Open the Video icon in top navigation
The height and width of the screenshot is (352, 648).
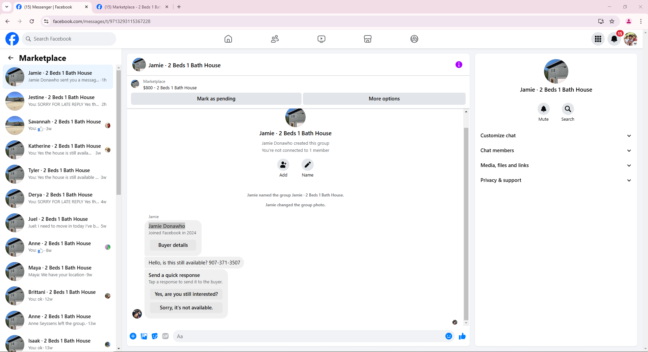(321, 39)
